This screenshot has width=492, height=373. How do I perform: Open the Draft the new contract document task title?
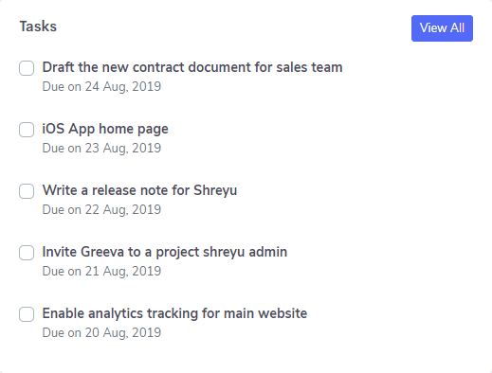tap(192, 67)
